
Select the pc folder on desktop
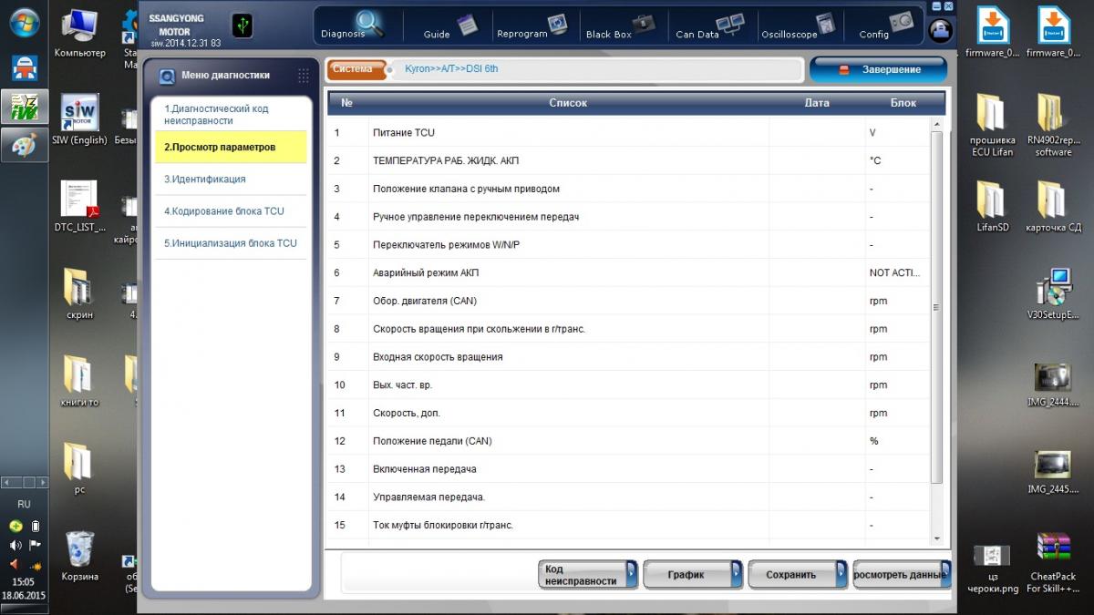[79, 468]
